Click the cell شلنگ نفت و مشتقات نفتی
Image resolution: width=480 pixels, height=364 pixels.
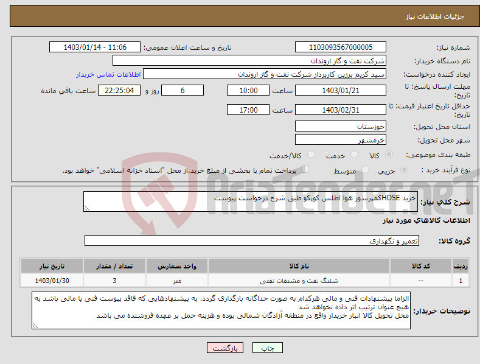pyautogui.click(x=299, y=281)
